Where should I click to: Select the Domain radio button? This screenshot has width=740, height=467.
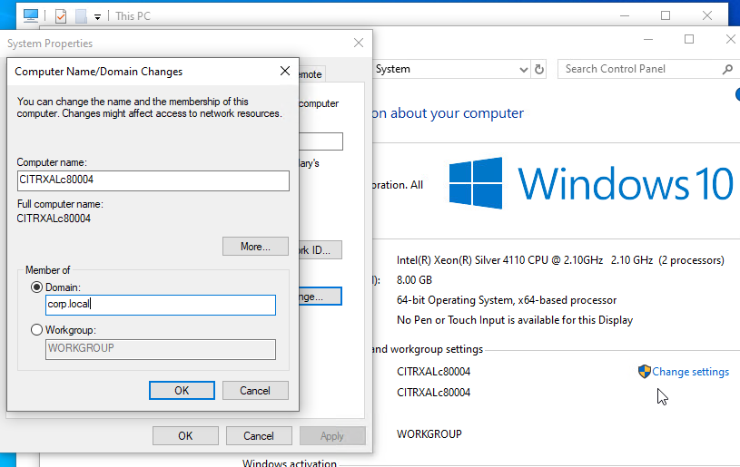point(37,287)
